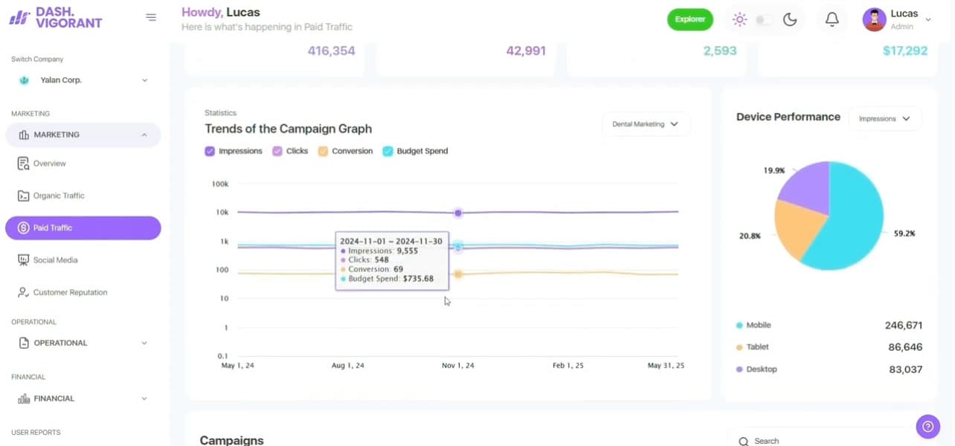
Task: Click the Tablet legend color dot
Action: 739,347
